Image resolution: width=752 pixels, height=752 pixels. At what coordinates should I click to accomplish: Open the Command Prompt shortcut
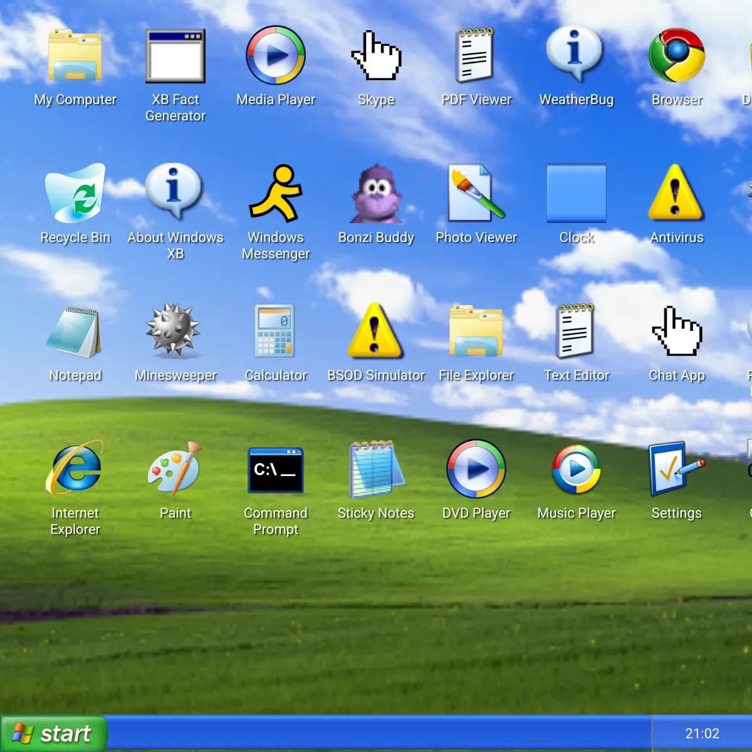(x=276, y=469)
